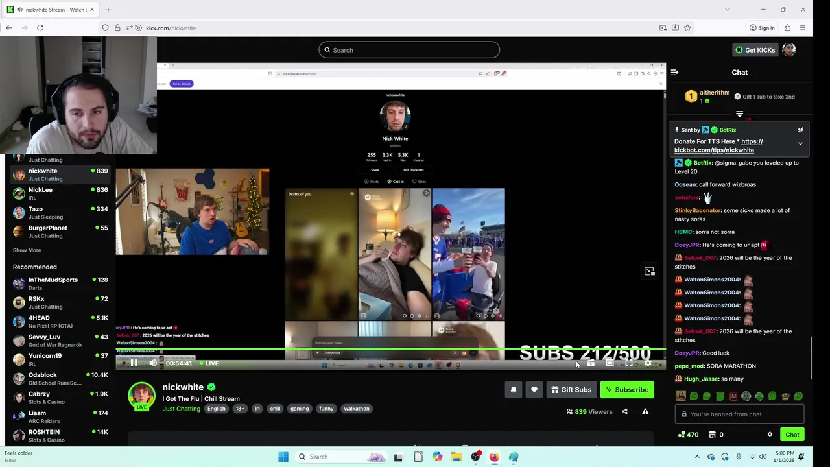The height and width of the screenshot is (467, 830).
Task: Select the red angry emote
Action: coord(733,396)
